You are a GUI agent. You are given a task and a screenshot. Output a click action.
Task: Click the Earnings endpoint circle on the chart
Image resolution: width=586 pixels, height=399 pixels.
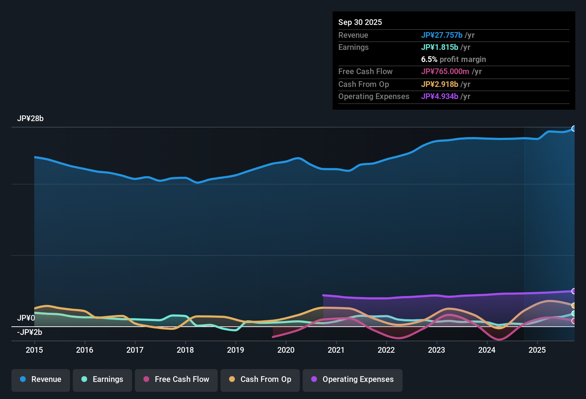pos(573,313)
